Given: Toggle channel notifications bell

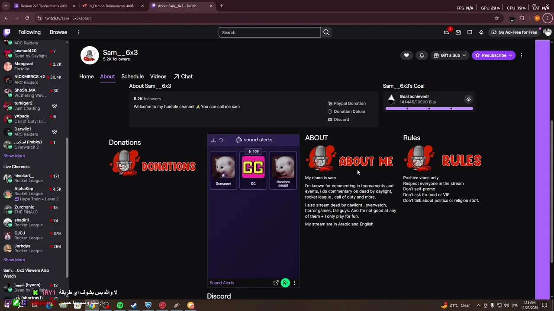Looking at the screenshot, I should point(422,55).
